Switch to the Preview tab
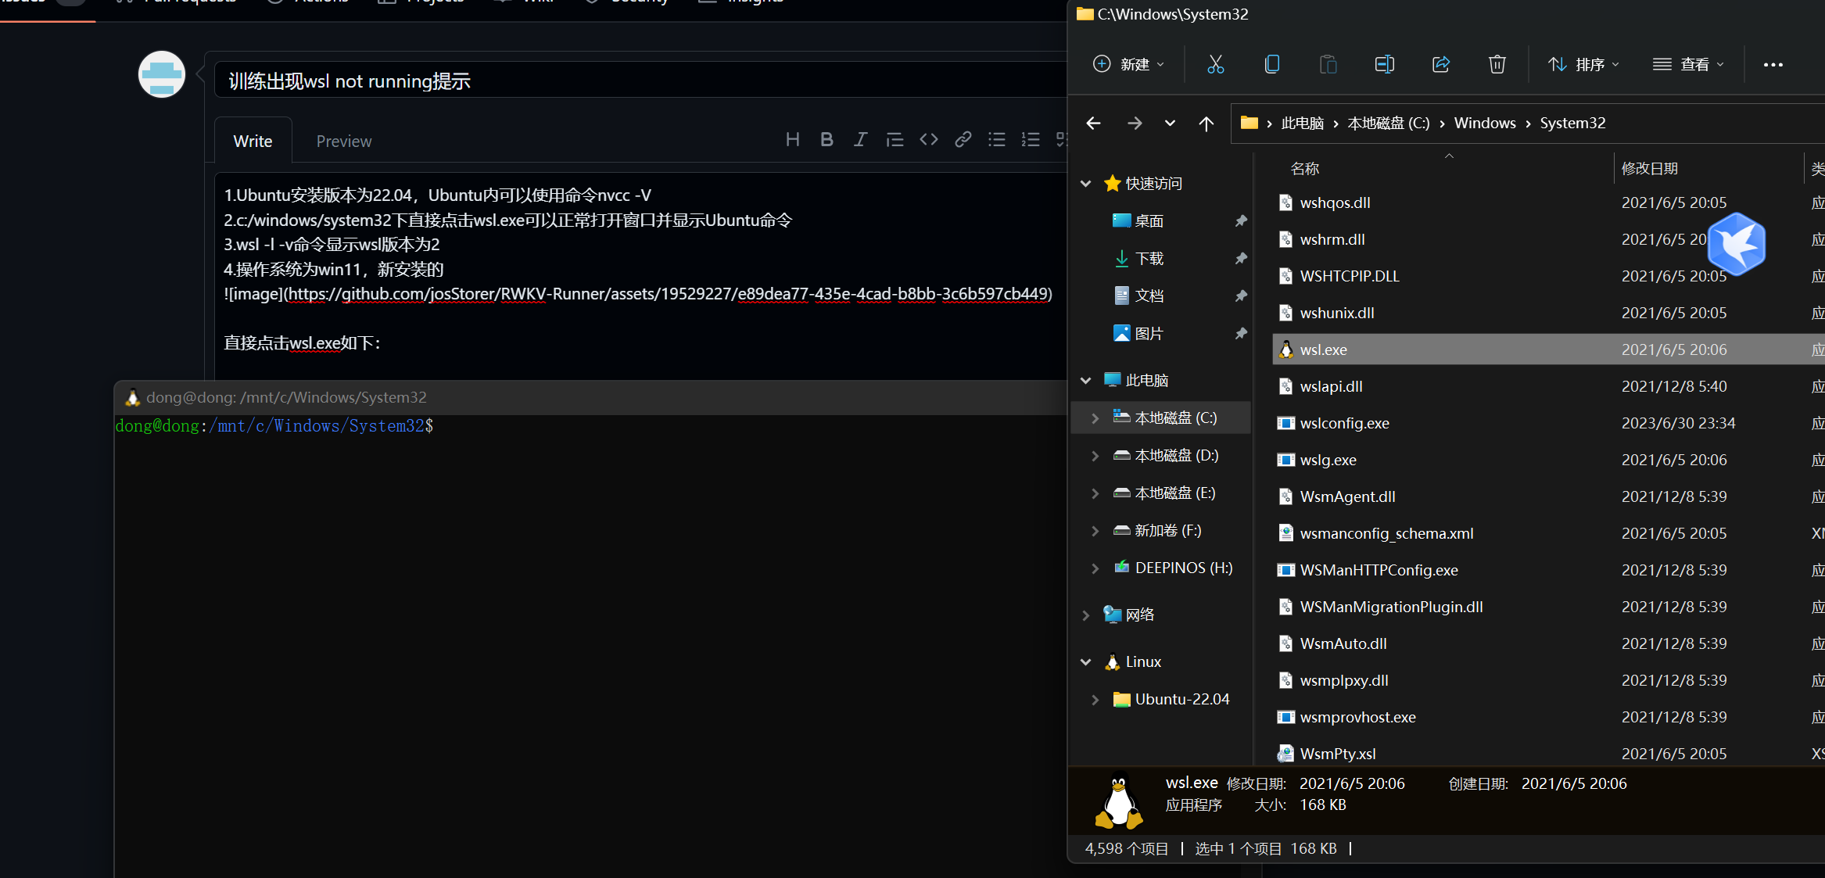This screenshot has width=1825, height=878. [x=344, y=141]
